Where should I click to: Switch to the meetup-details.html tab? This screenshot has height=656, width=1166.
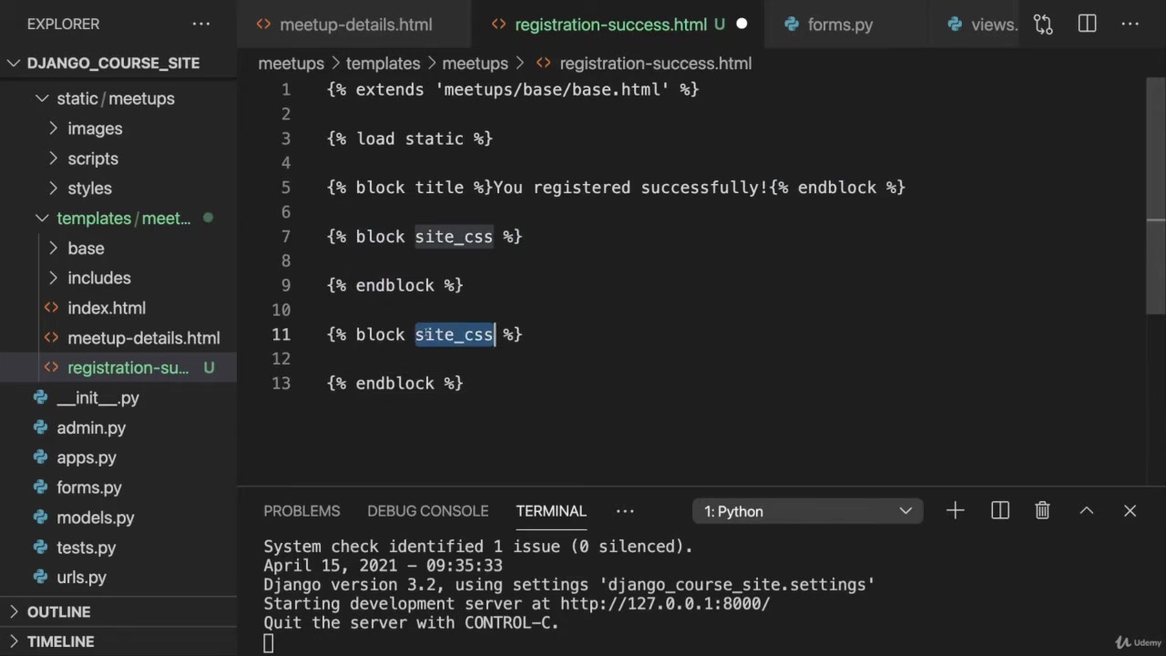tap(355, 25)
